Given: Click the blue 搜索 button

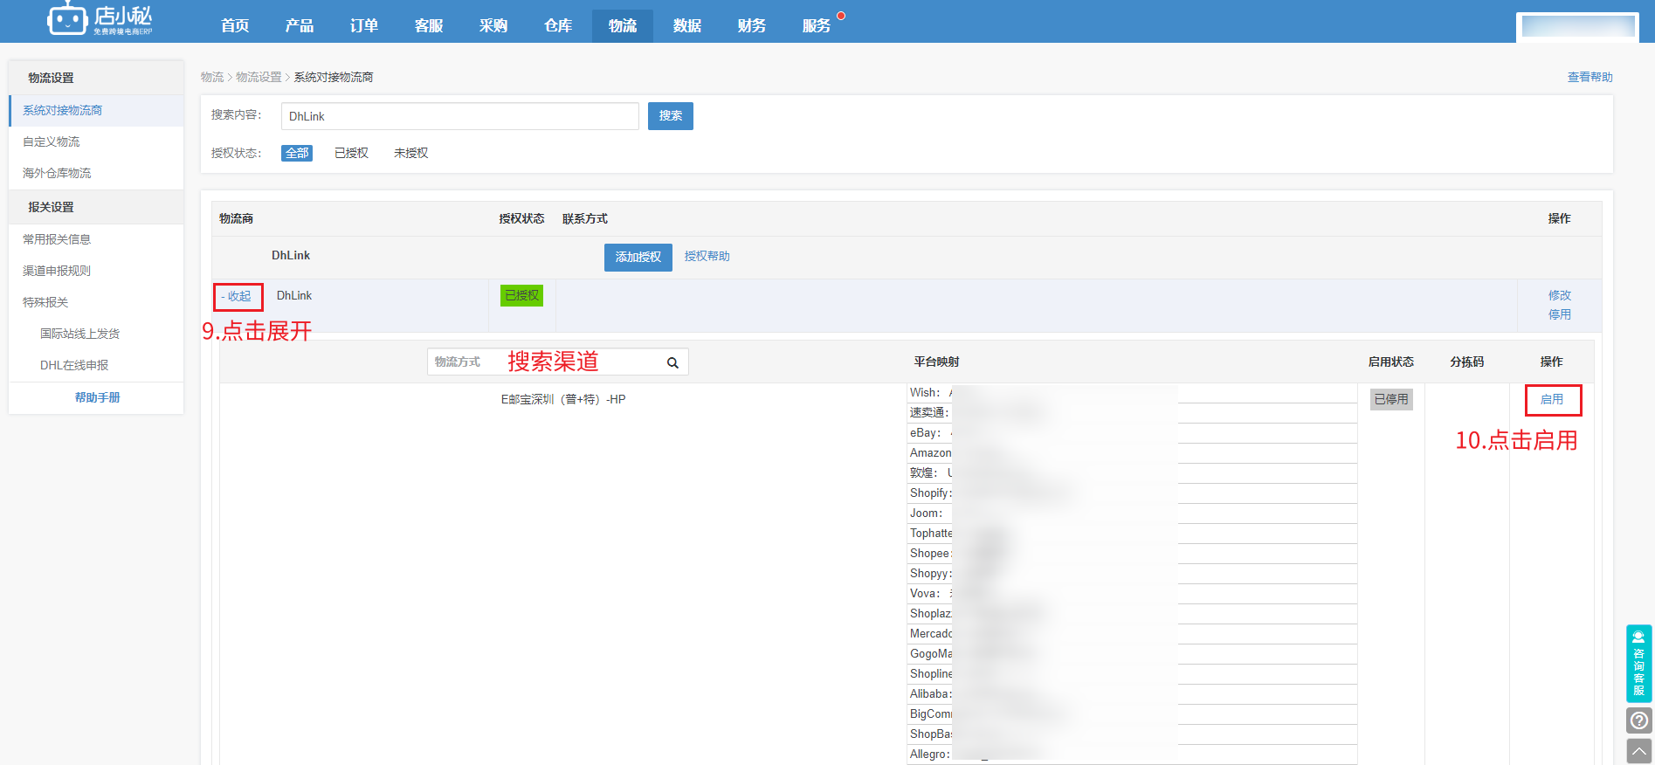Looking at the screenshot, I should tap(671, 116).
